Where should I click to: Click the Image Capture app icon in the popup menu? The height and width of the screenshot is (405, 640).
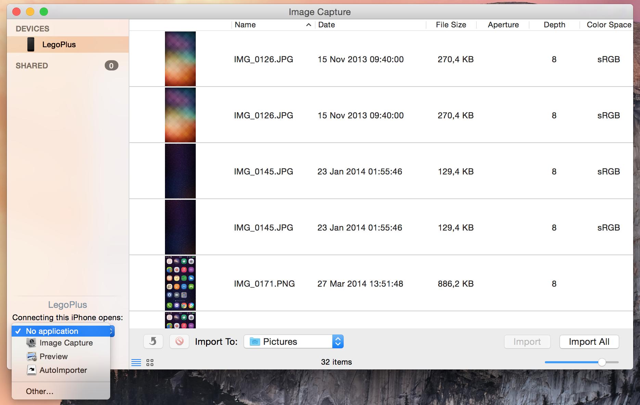(x=31, y=343)
